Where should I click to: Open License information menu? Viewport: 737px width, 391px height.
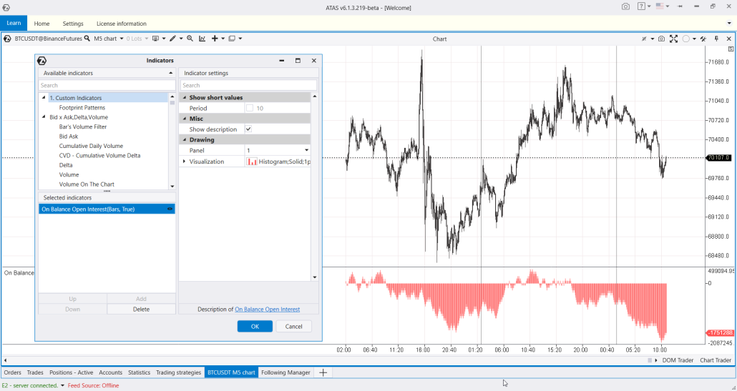pos(121,24)
